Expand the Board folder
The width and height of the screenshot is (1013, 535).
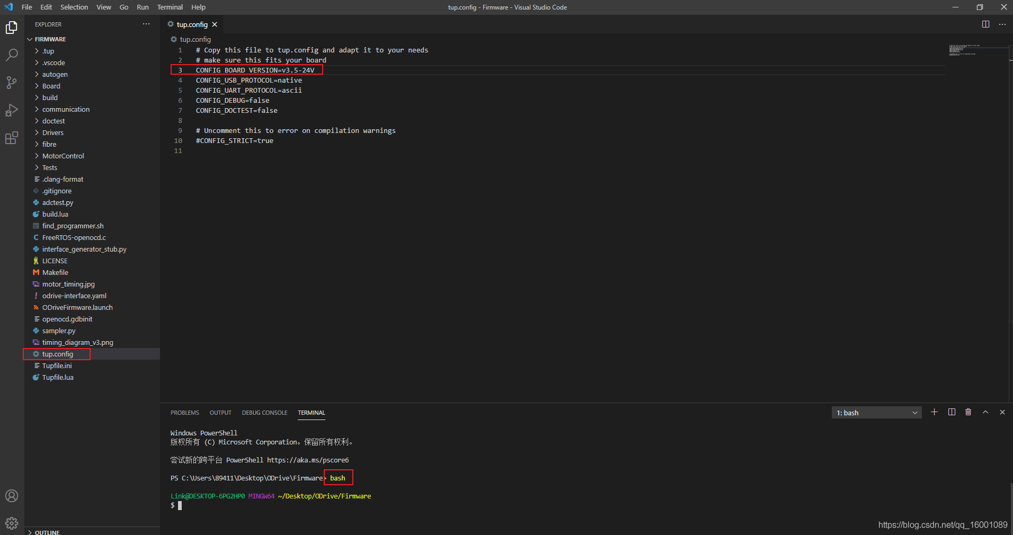51,86
